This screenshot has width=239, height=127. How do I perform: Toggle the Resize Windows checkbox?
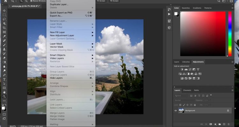[x=32, y=1]
